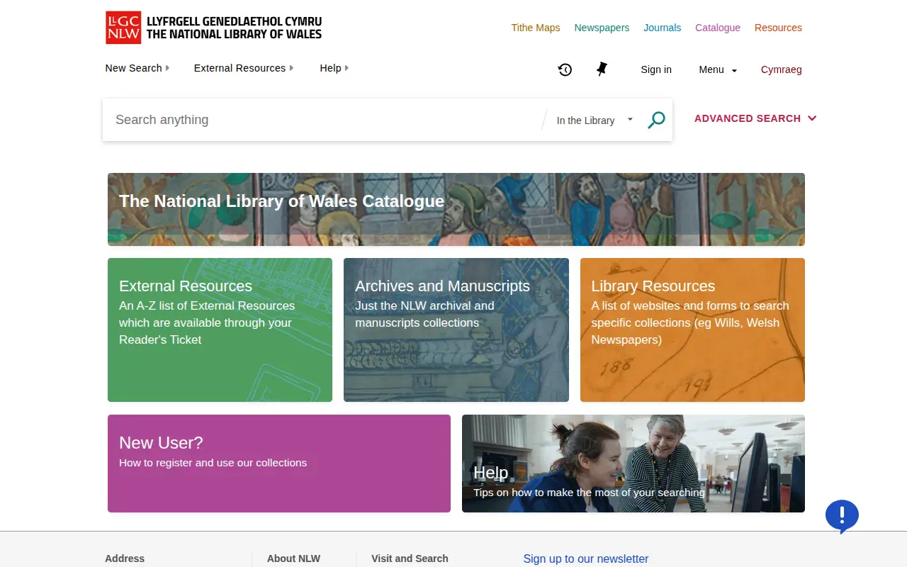Open Tithe Maps link
The width and height of the screenshot is (907, 567).
coord(536,28)
